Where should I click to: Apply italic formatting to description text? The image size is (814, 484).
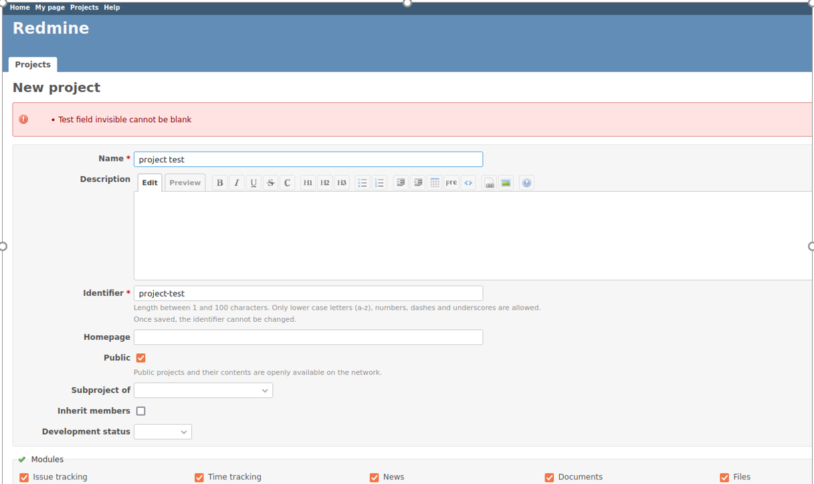[x=237, y=183]
